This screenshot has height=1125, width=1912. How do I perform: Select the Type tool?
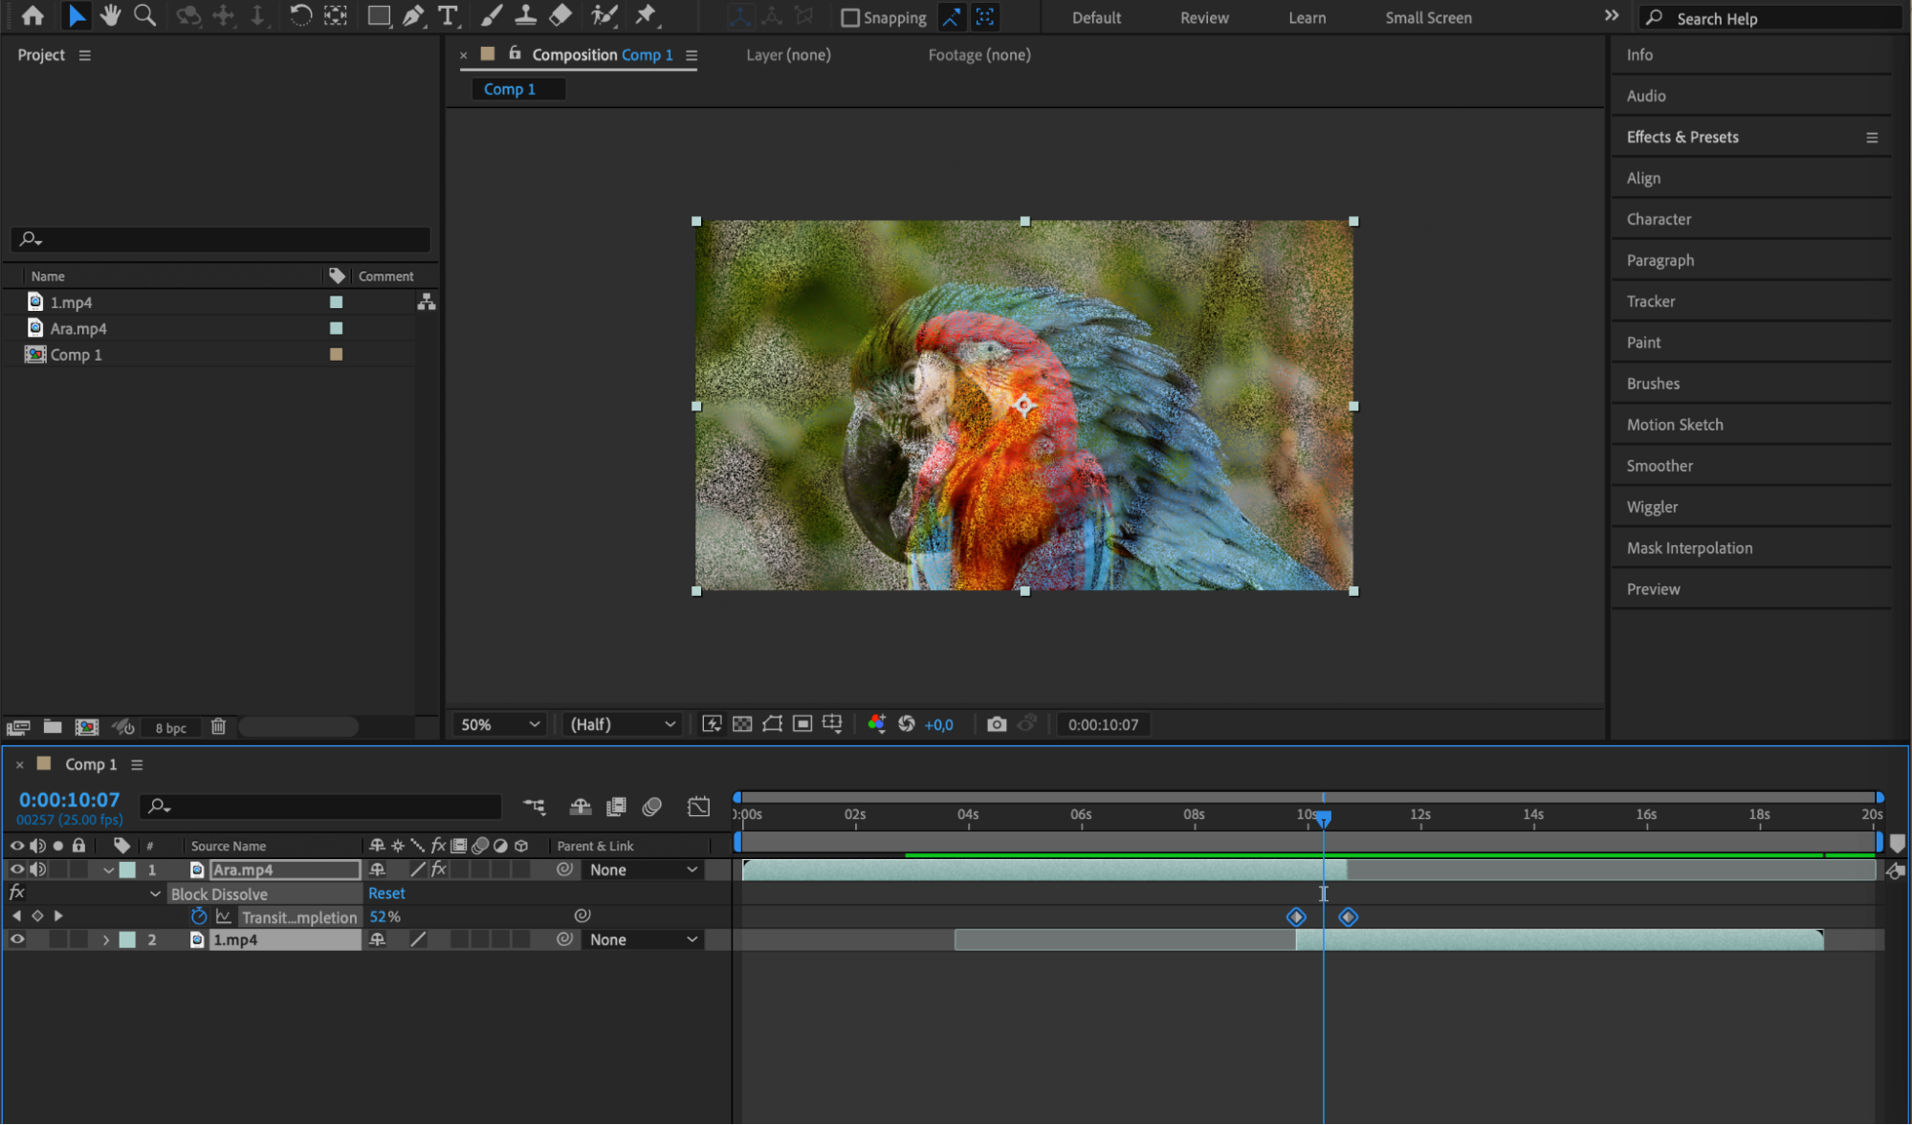point(447,15)
